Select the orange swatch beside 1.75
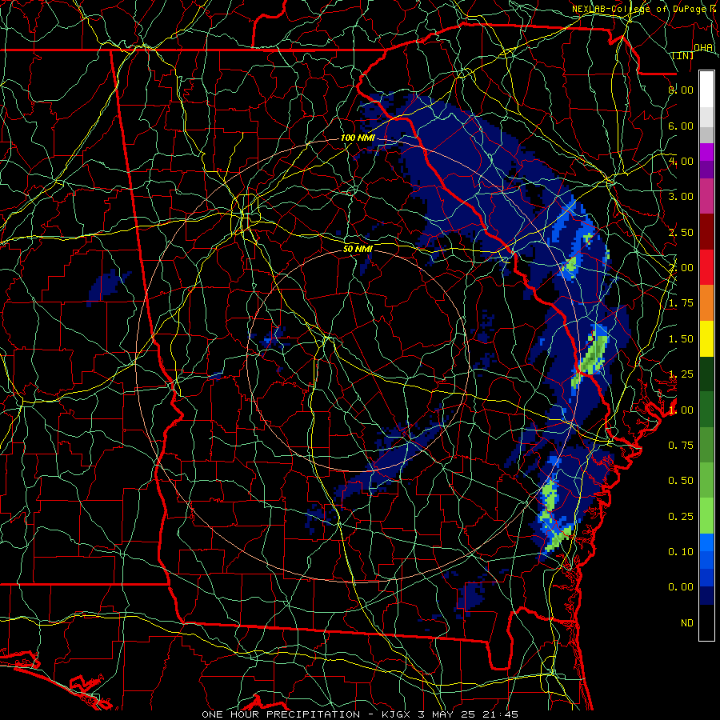The width and height of the screenshot is (720, 720). pos(706,303)
